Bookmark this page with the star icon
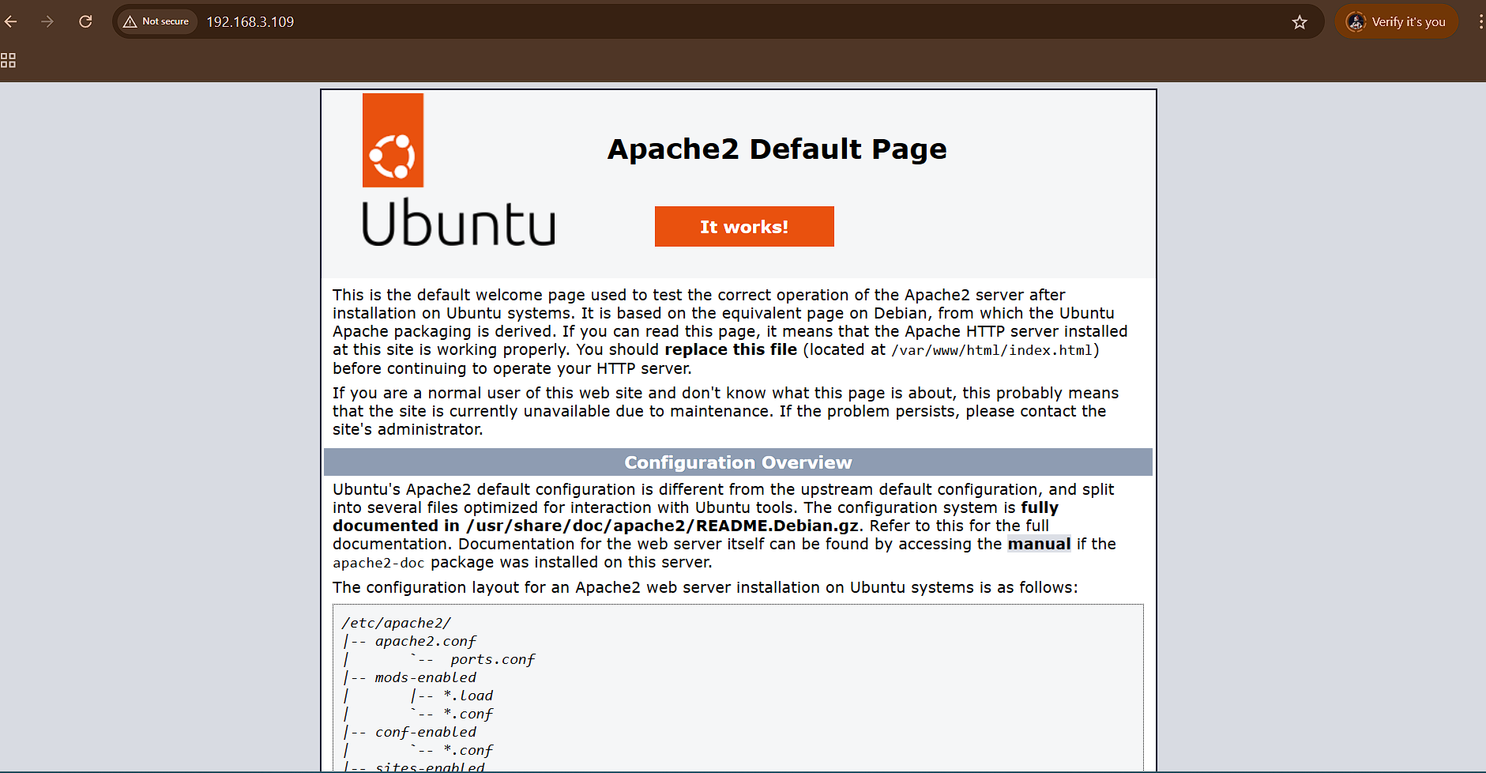The height and width of the screenshot is (773, 1486). click(x=1300, y=22)
